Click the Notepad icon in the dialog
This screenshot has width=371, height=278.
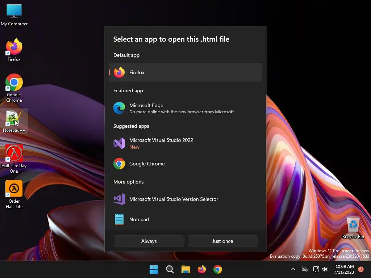coord(119,219)
